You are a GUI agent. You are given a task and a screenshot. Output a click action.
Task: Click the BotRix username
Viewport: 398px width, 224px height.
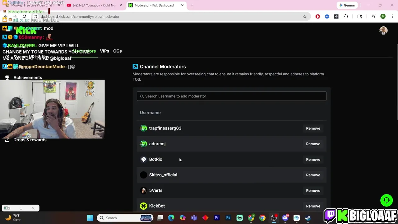pos(155,159)
